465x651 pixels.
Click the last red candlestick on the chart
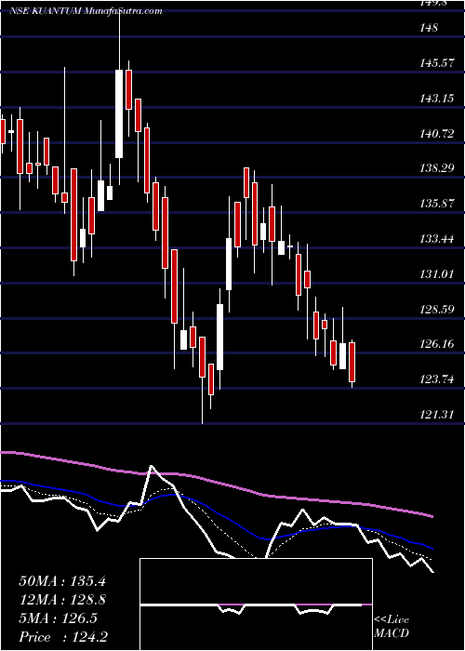click(x=352, y=362)
